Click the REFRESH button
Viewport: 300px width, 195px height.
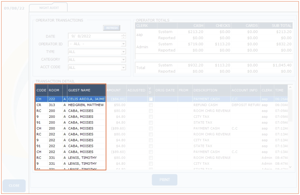(112, 28)
